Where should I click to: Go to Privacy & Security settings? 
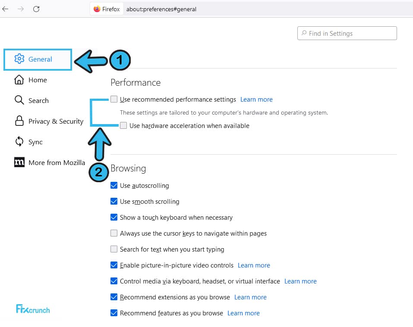click(56, 121)
